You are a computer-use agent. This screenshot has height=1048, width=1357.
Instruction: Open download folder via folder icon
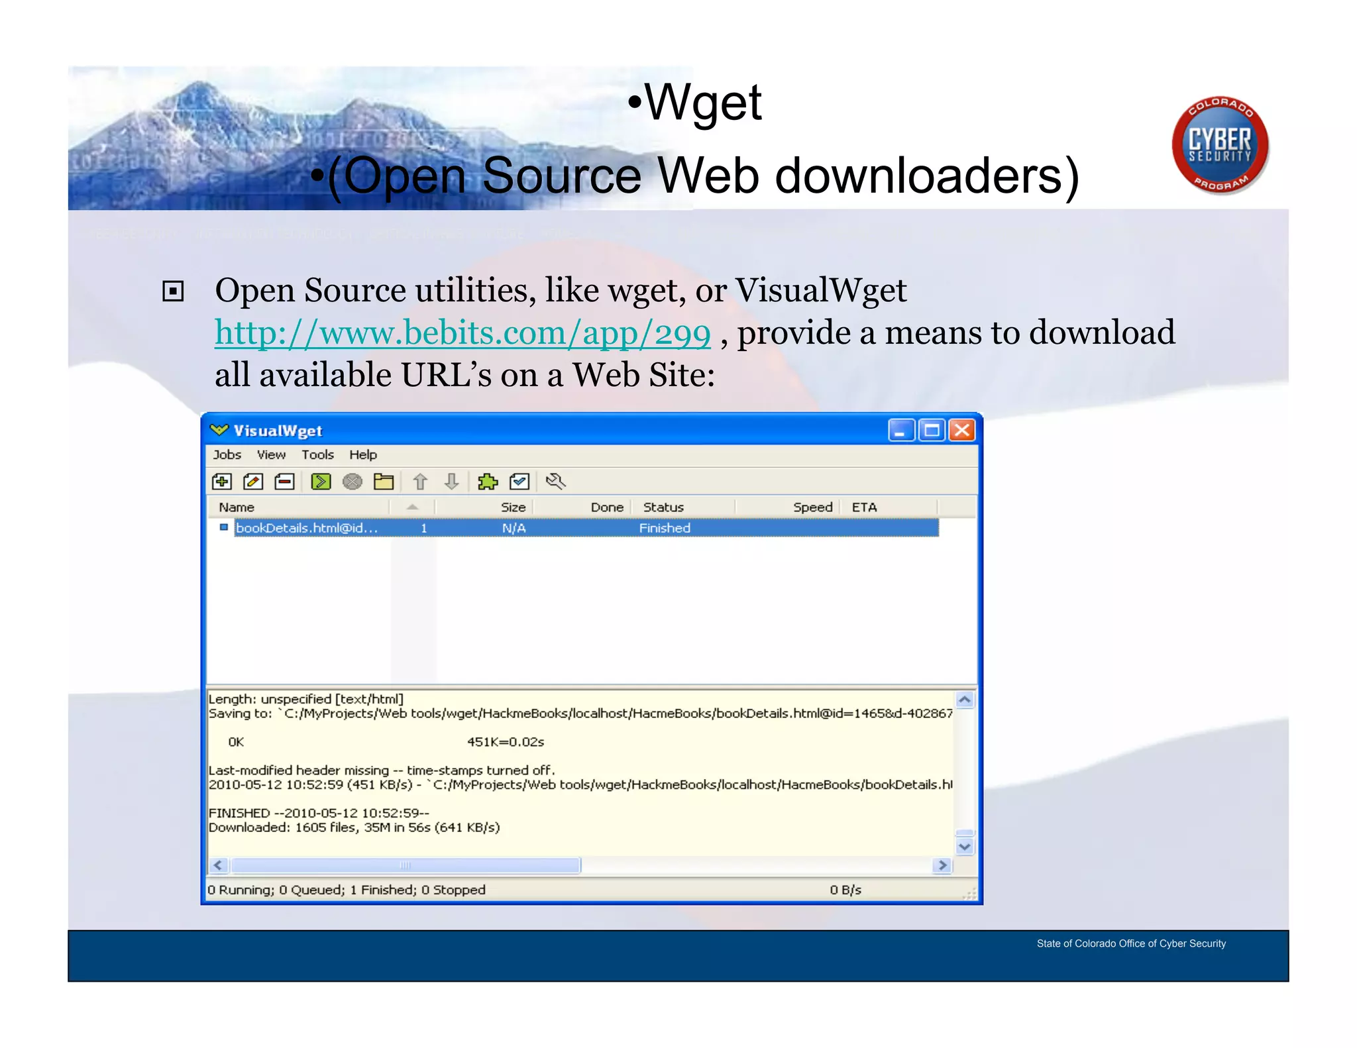[384, 482]
